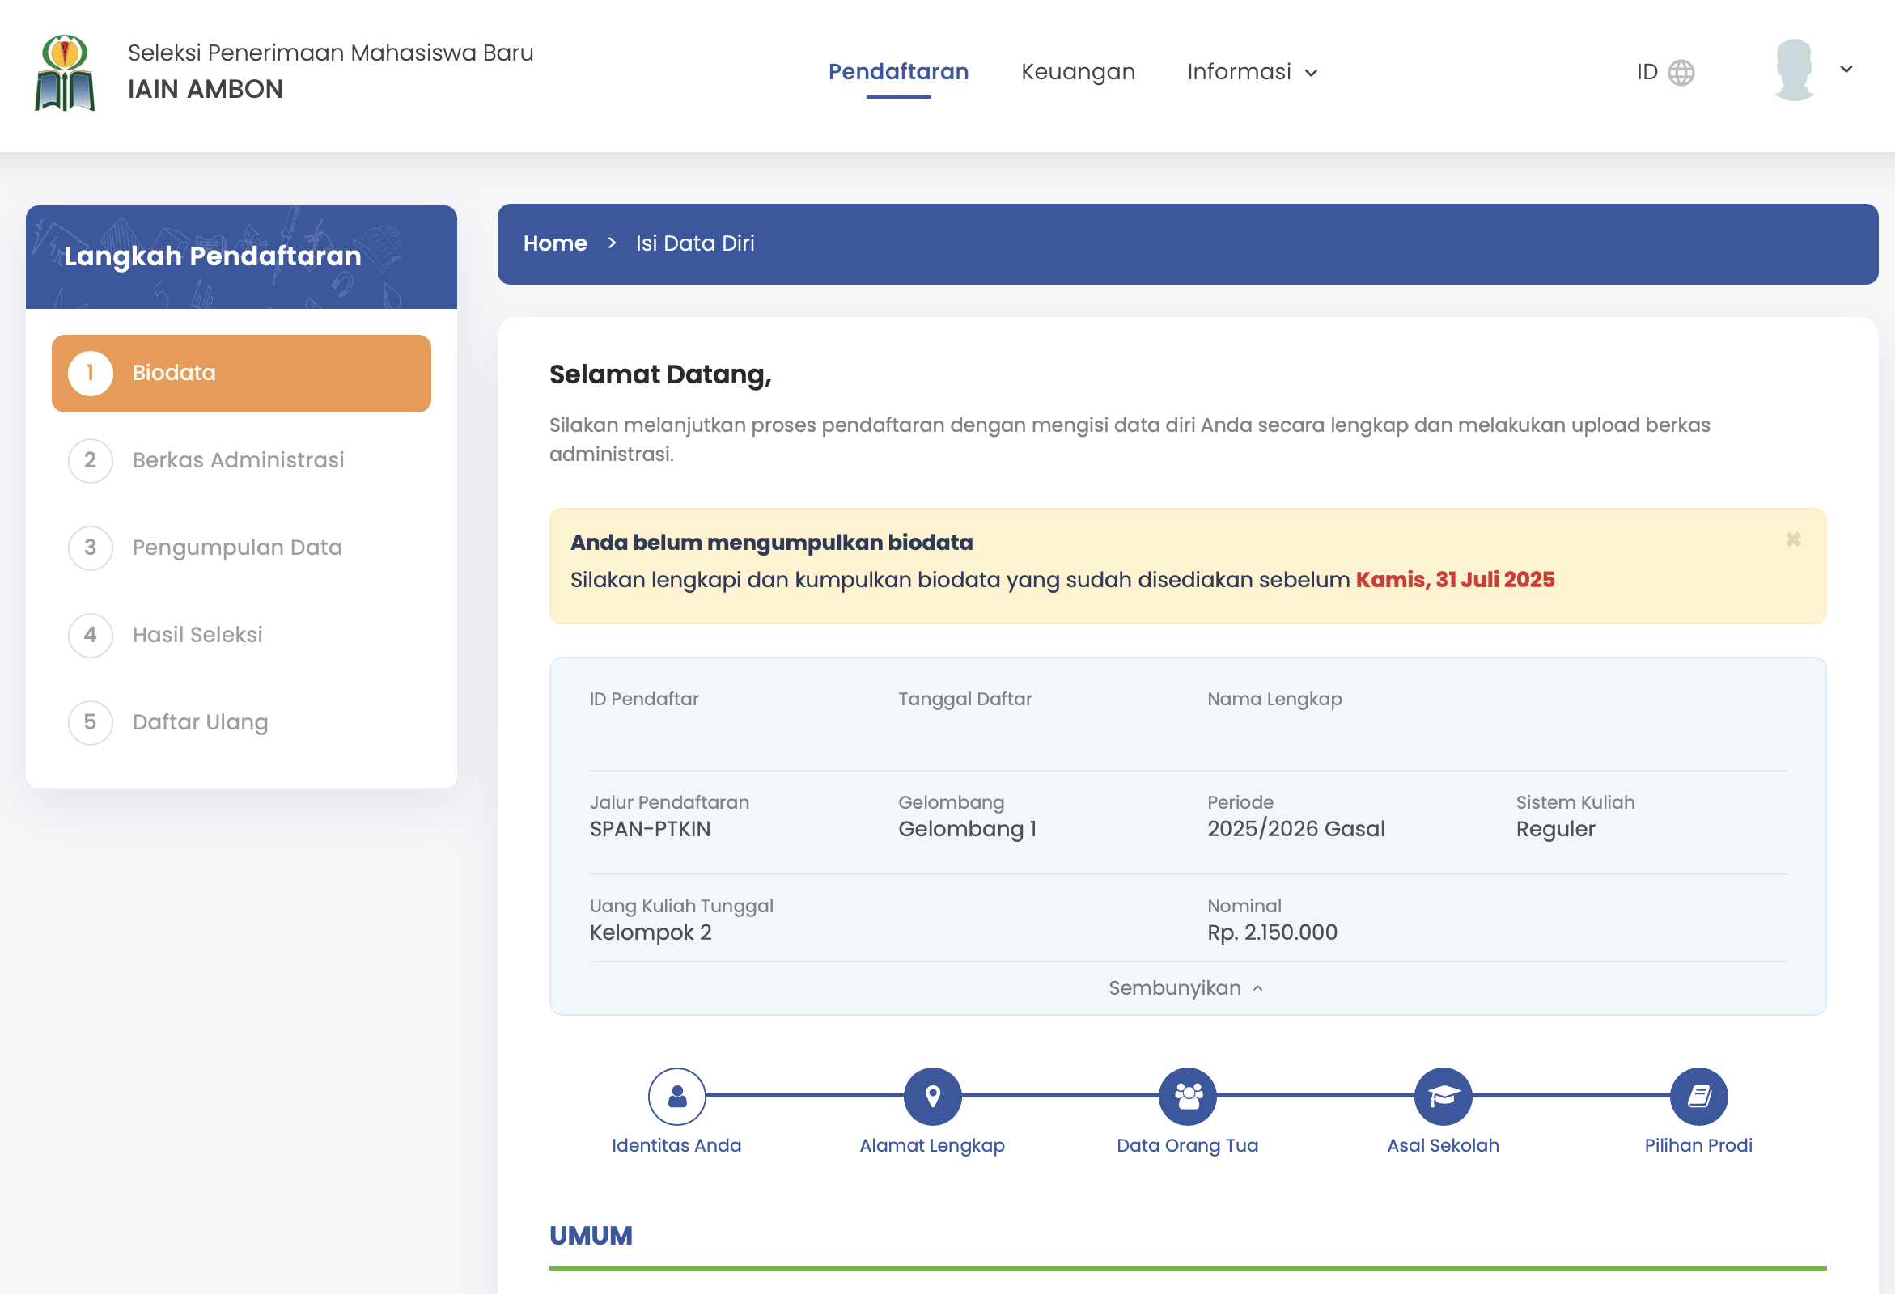1895x1294 pixels.
Task: Dismiss the biodata warning banner
Action: point(1792,539)
